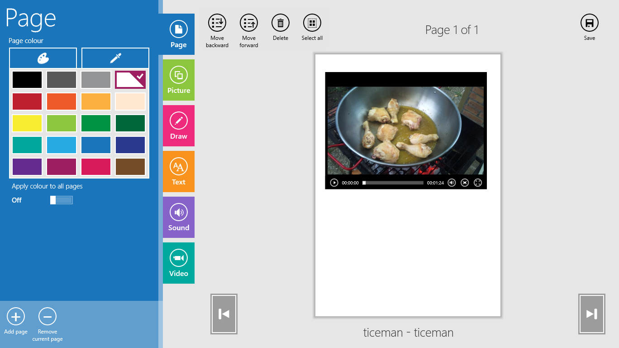Switch to the Sound tab
Screen dimensions: 619x348
point(179,217)
